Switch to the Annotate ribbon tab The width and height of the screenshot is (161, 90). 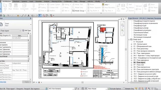pos(38,1)
